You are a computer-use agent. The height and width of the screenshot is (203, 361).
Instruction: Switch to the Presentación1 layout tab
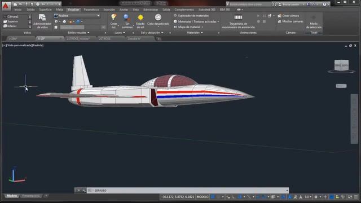tap(31, 196)
